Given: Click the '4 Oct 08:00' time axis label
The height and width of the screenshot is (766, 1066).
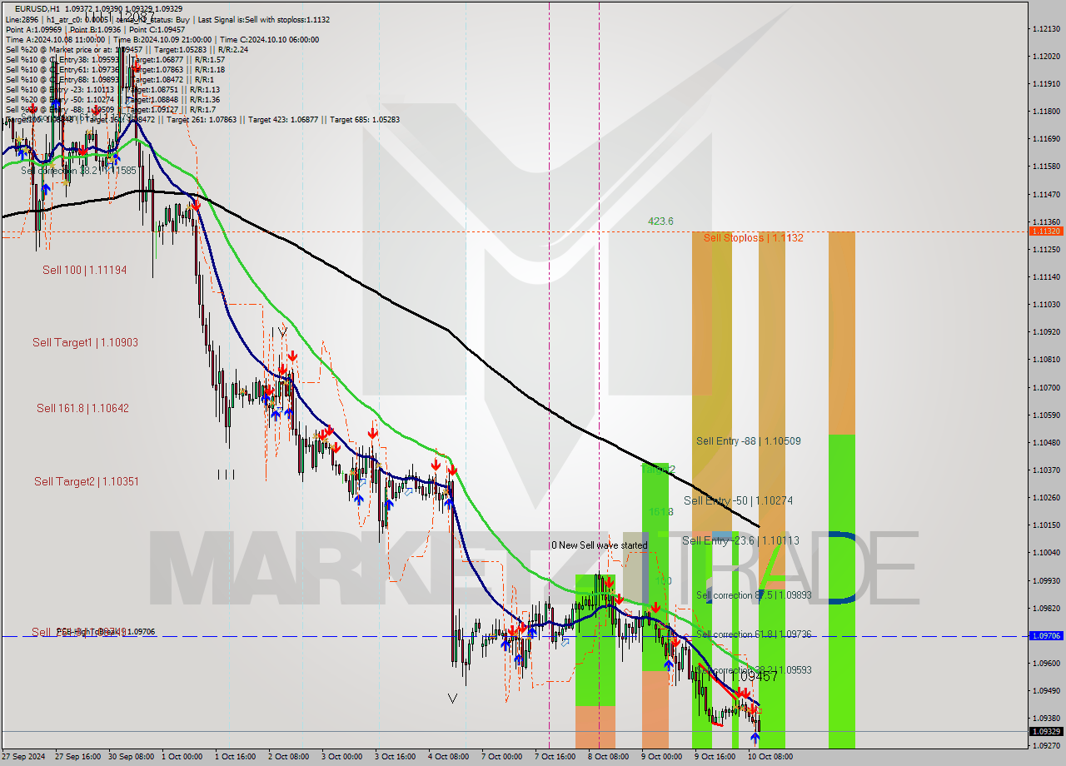Looking at the screenshot, I should (x=449, y=757).
